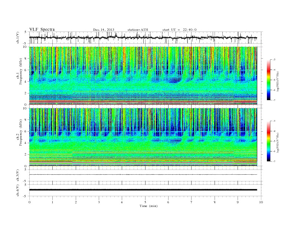This screenshot has height=227, width=294.
Task: Click the "6" kHz tick of ch.2 spectrogram
Action: pos(26,131)
